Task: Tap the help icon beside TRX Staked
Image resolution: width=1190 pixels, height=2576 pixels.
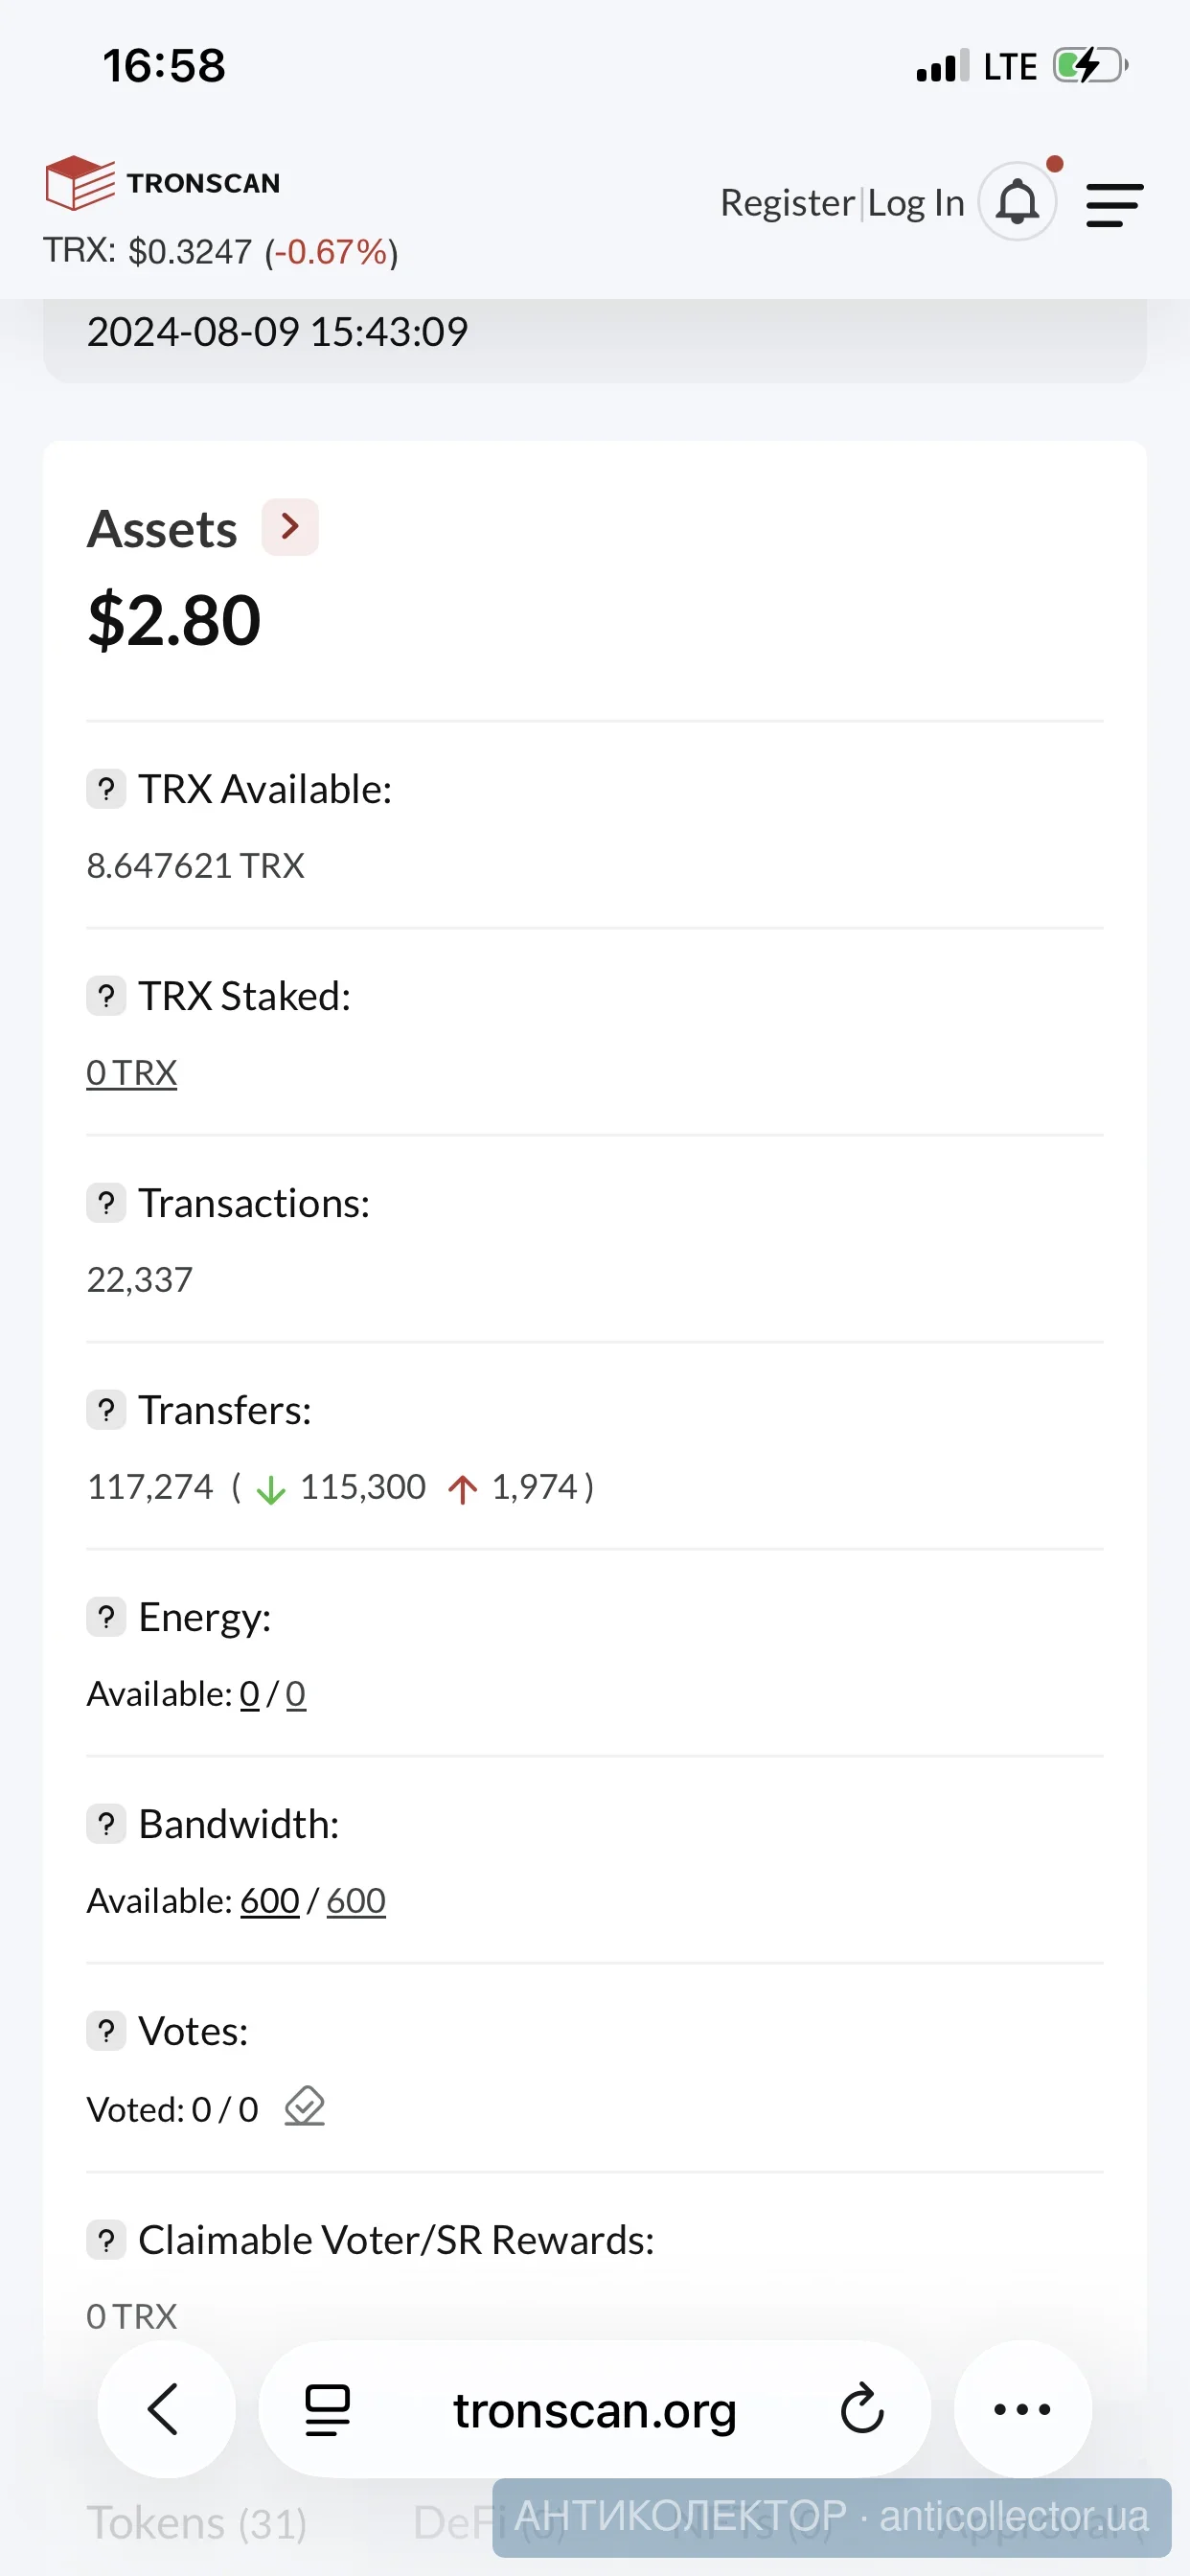Action: click(106, 996)
